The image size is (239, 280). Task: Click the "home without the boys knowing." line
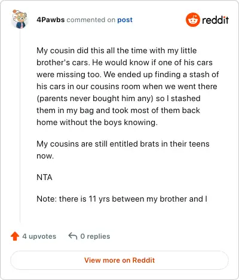click(x=97, y=123)
